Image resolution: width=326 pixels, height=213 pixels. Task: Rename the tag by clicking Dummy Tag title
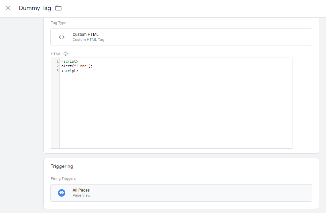(35, 8)
